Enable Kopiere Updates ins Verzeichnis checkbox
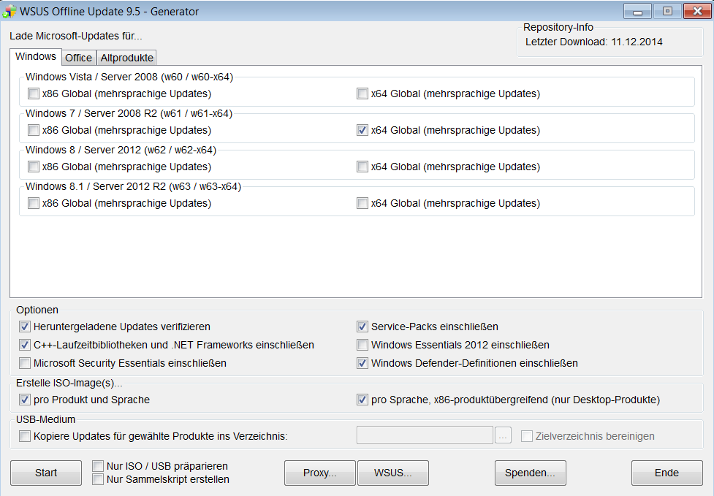 tap(26, 436)
